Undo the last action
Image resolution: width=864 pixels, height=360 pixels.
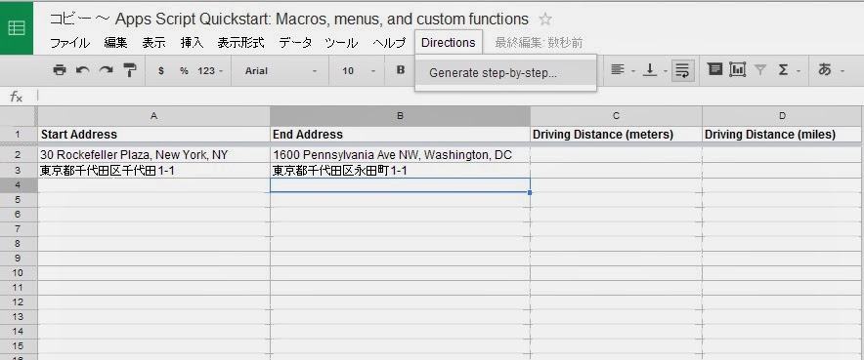pyautogui.click(x=83, y=70)
